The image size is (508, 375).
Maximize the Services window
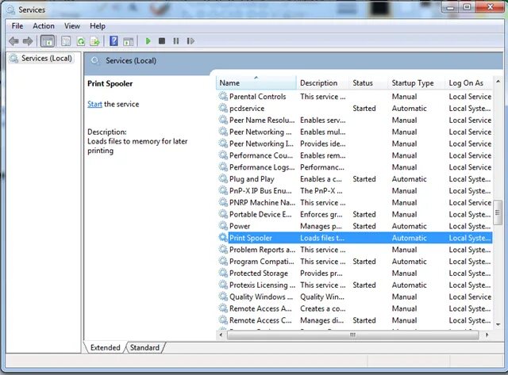click(467, 7)
